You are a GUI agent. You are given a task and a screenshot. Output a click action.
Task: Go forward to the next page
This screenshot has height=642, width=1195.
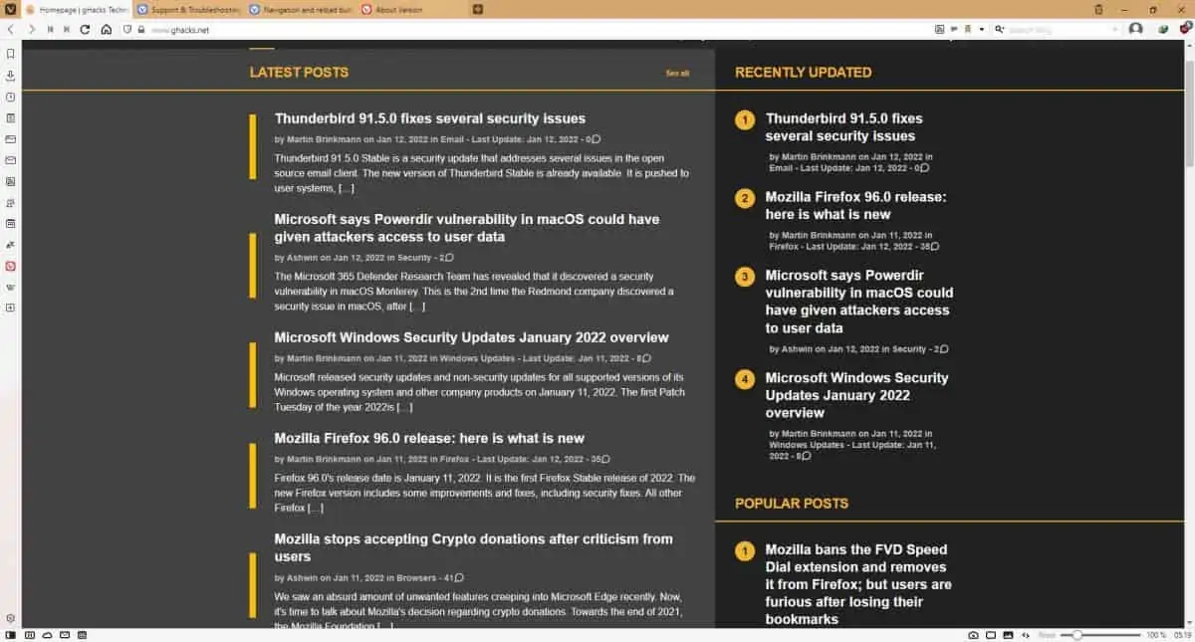[31, 30]
